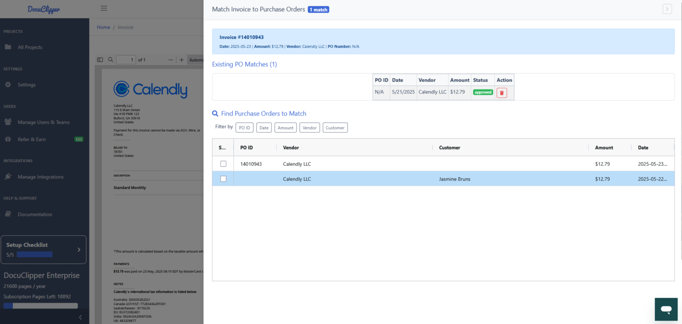Click the magnifier beside Find Purchase Orders to Match
This screenshot has width=682, height=324.
[x=215, y=114]
